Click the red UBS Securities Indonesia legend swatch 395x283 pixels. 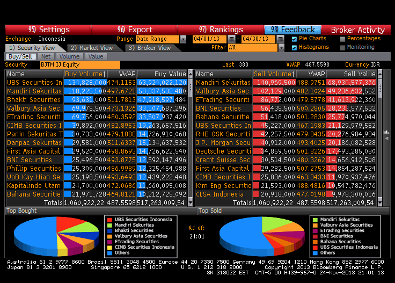click(x=109, y=220)
